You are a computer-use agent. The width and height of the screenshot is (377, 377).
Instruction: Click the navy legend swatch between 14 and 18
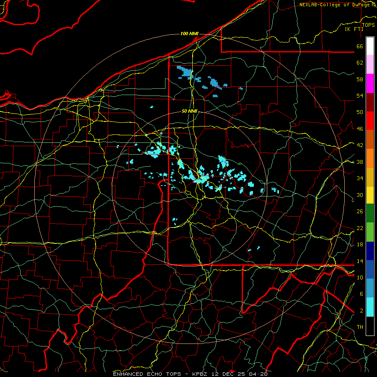[370, 251]
